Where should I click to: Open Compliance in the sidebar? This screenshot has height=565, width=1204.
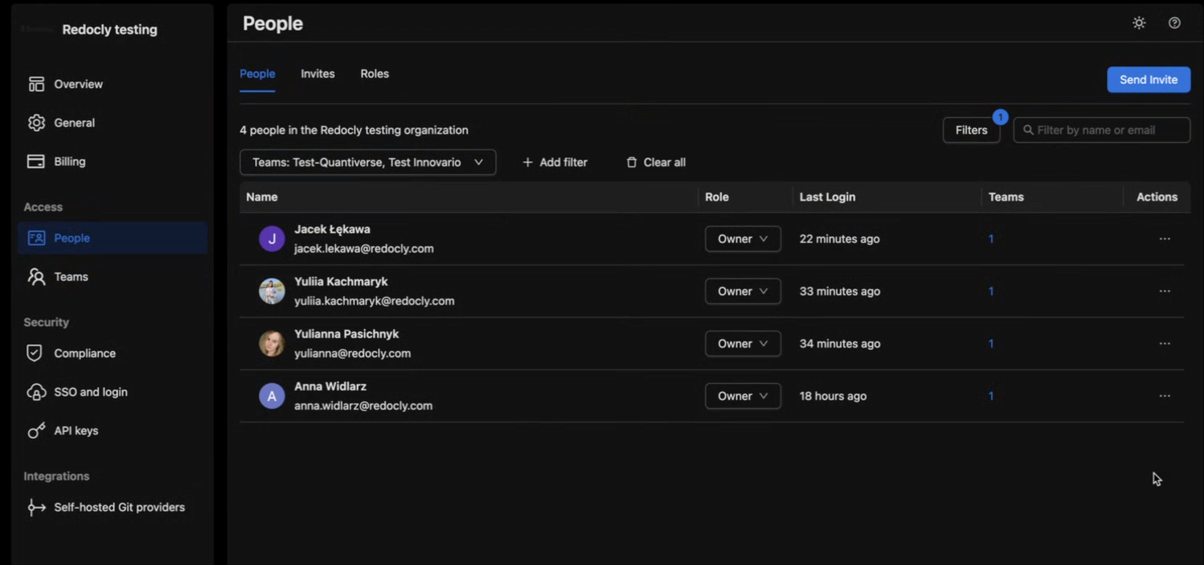113,353
